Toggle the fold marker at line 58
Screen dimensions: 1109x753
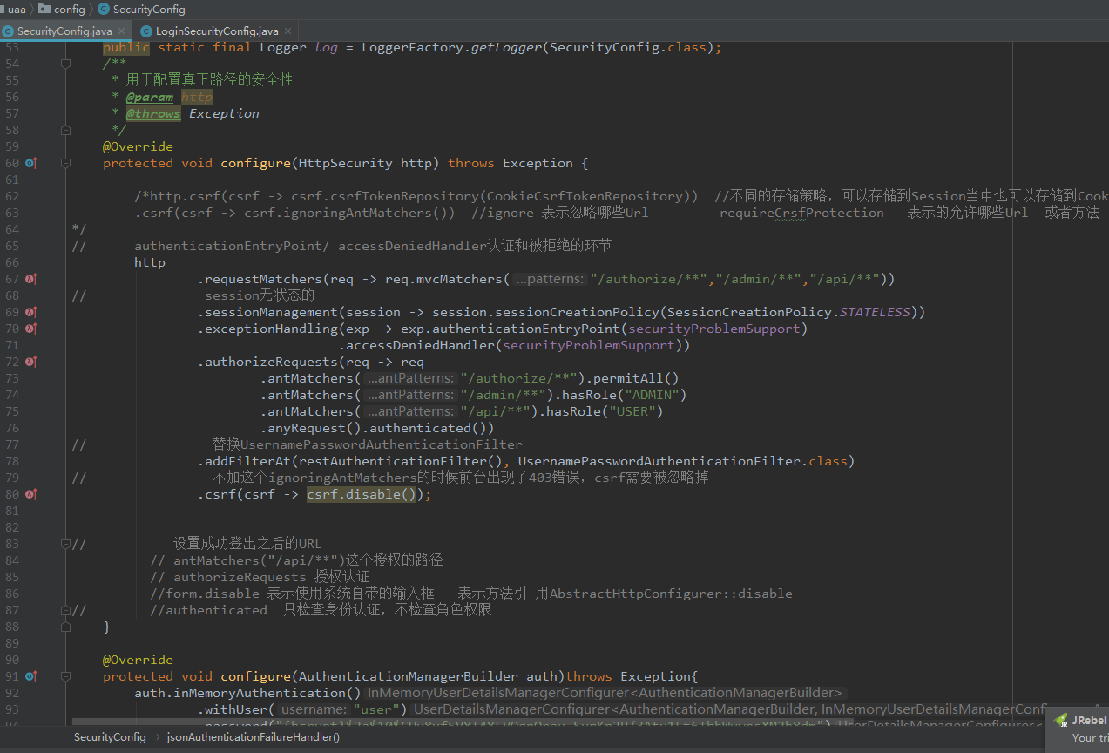pos(65,130)
